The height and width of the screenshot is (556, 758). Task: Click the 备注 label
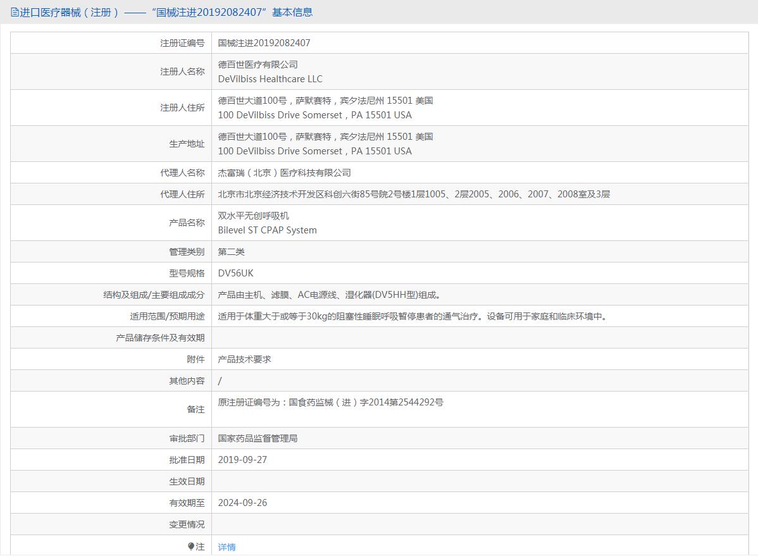point(196,409)
